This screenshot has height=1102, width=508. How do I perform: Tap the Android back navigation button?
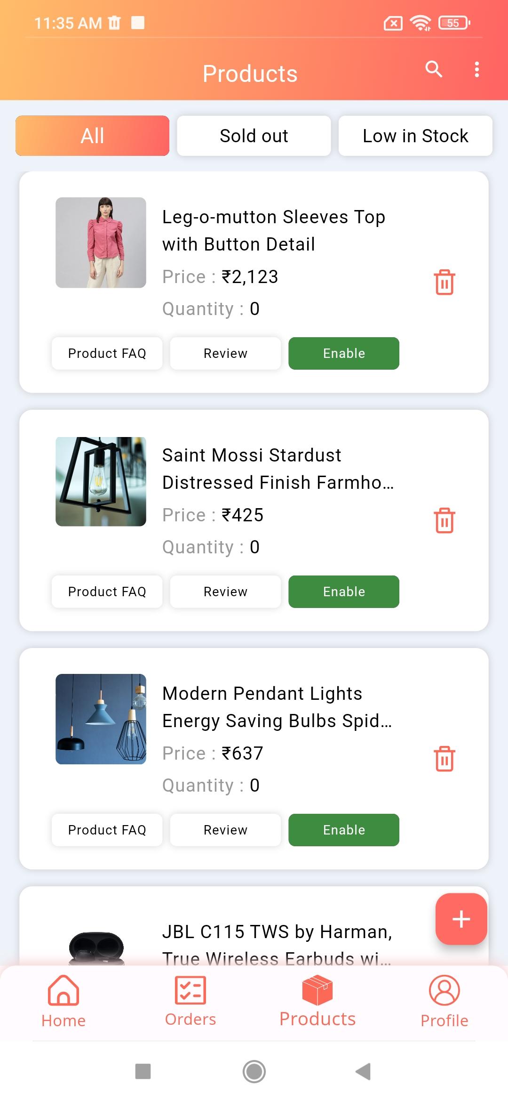363,1071
